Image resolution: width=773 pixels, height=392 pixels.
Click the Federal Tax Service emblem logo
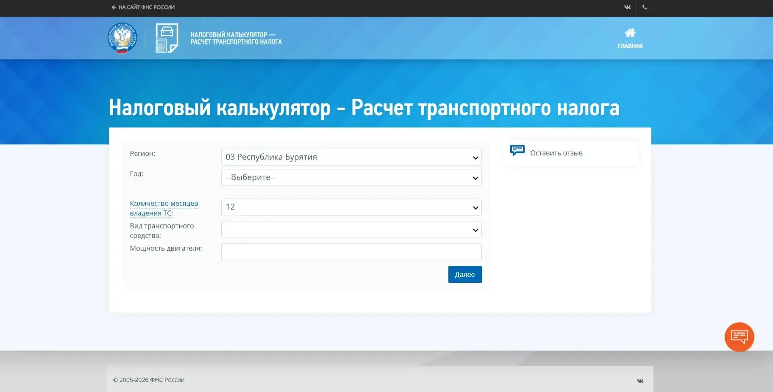[122, 38]
